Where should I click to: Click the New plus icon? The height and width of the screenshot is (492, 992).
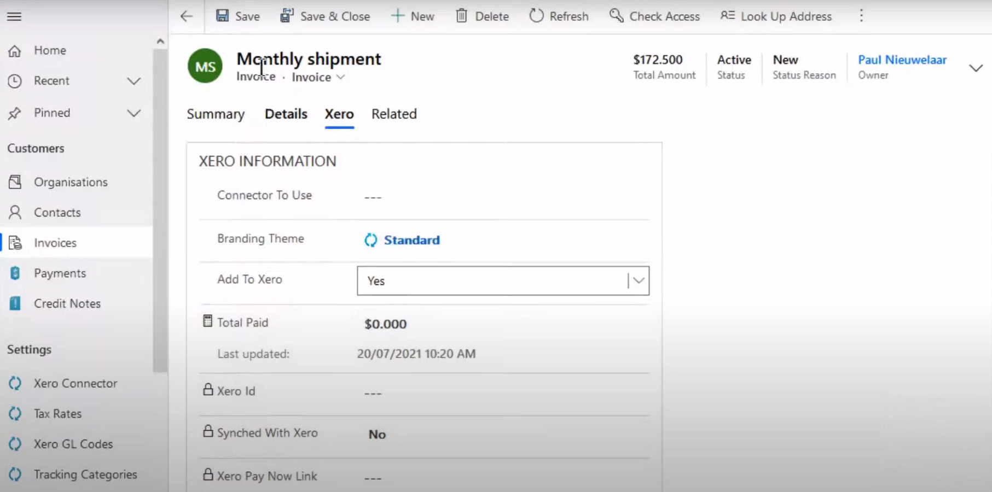point(398,16)
